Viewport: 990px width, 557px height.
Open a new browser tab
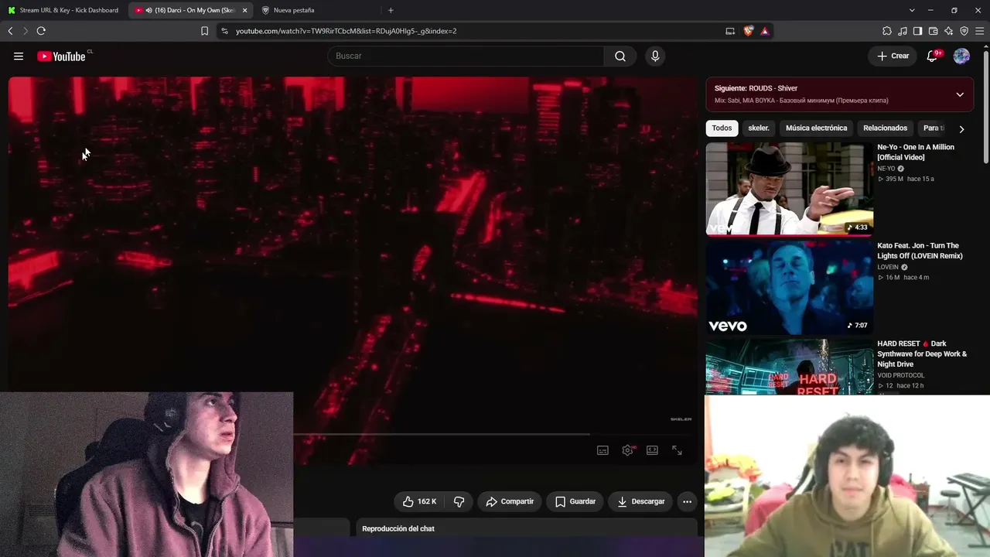(391, 10)
